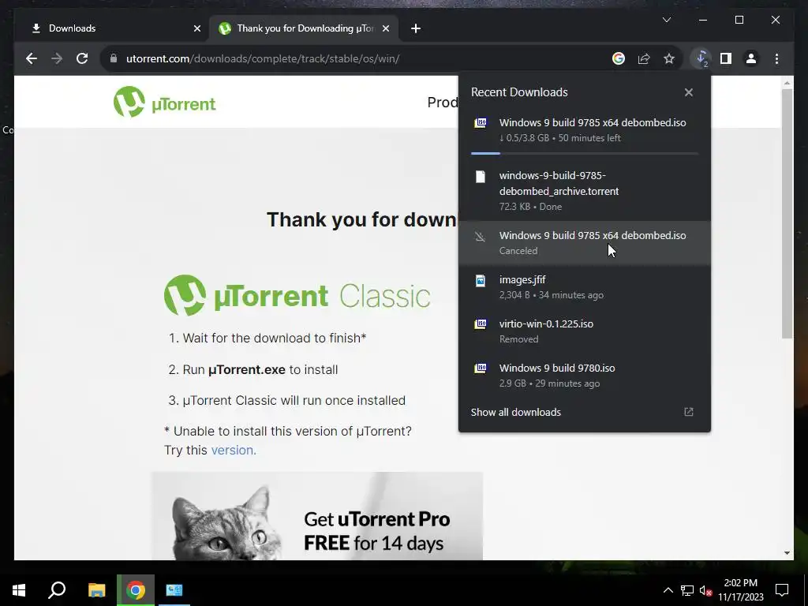View site information lock icon
This screenshot has width=808, height=606.
[x=114, y=58]
